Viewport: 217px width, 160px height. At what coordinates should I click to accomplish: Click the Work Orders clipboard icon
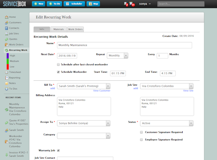click(x=7, y=45)
